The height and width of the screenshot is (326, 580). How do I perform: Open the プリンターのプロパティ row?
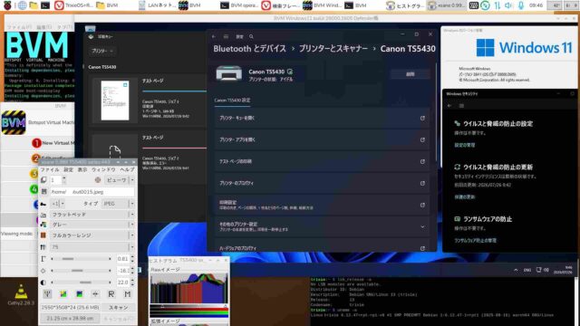click(x=322, y=183)
